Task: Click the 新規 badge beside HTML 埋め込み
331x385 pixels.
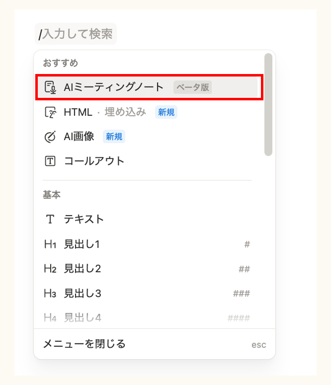Action: pos(166,112)
